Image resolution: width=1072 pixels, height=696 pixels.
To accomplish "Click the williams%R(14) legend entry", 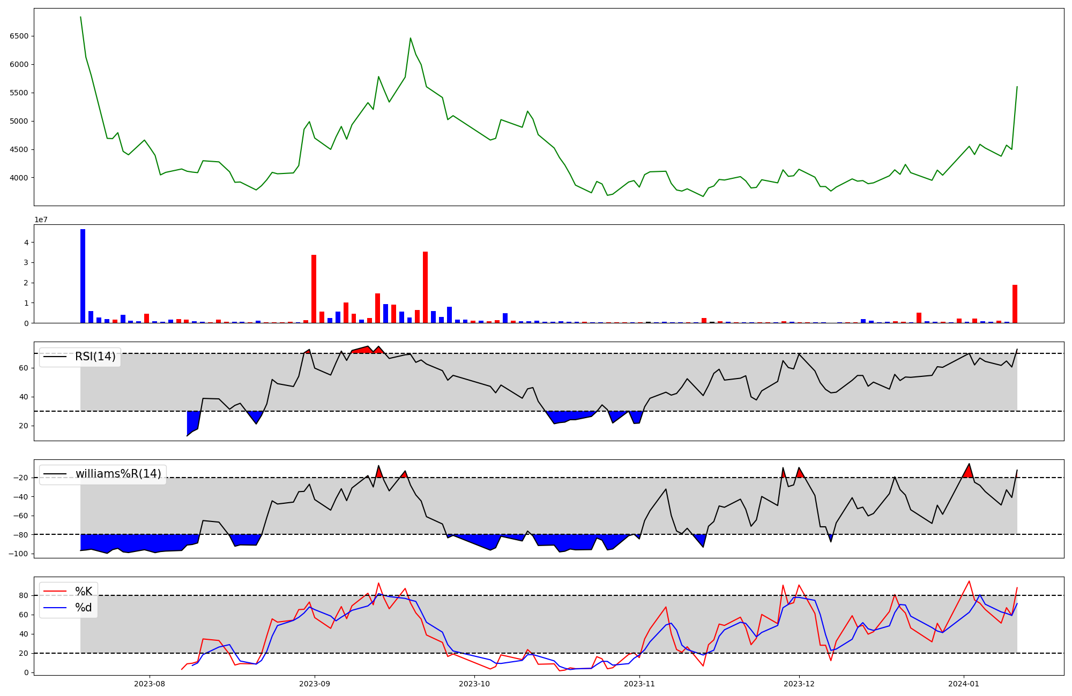I will coord(118,474).
